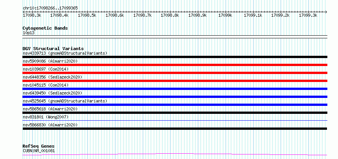This screenshot has height=159, width=338.
Task: Select the blue nsv6439450 variant bar
Action: [175, 97]
